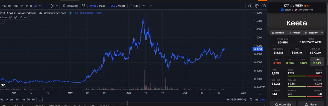The image size is (328, 106).
Task: Click the green market status dot
Action: click(70, 13)
